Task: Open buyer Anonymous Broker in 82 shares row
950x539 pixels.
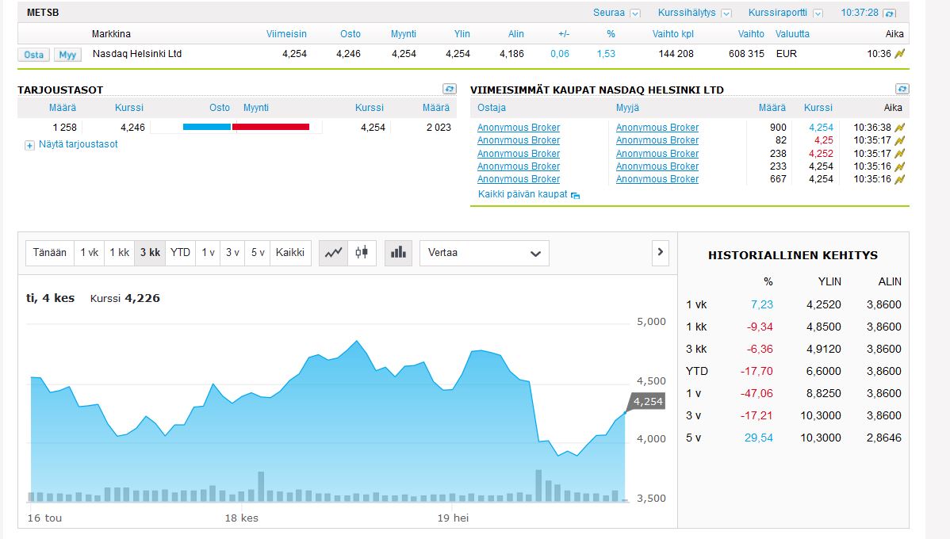Action: pos(519,140)
